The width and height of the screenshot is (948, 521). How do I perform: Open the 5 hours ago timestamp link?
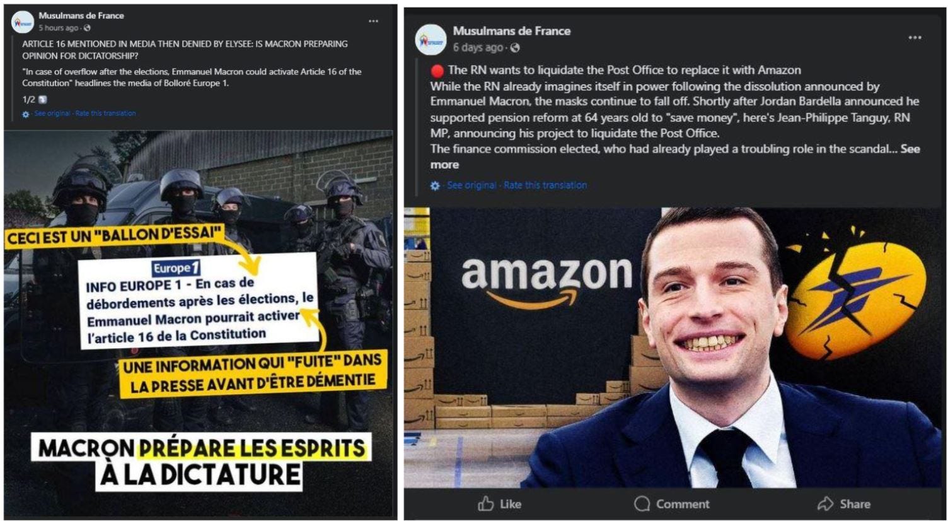coord(59,28)
